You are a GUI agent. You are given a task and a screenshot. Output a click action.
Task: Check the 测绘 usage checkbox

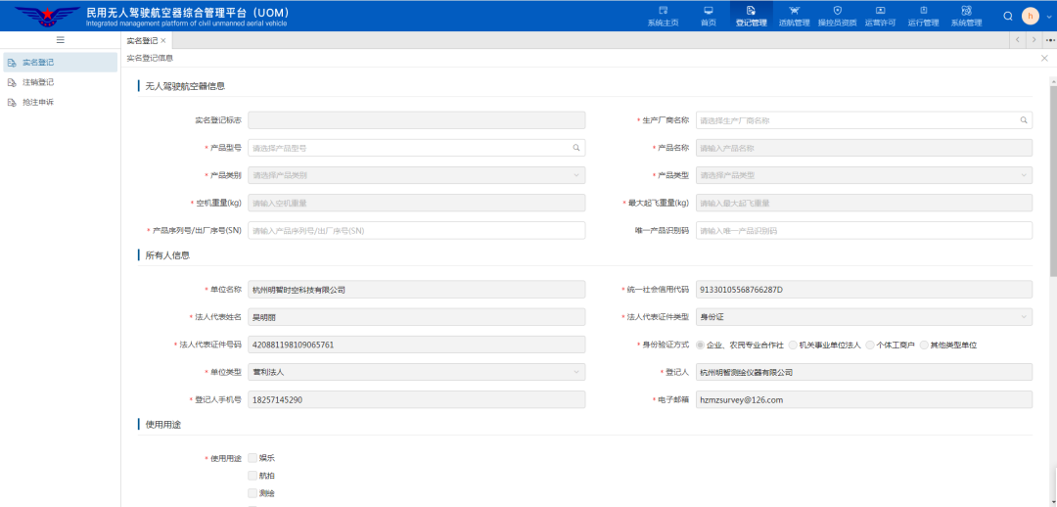pyautogui.click(x=253, y=493)
